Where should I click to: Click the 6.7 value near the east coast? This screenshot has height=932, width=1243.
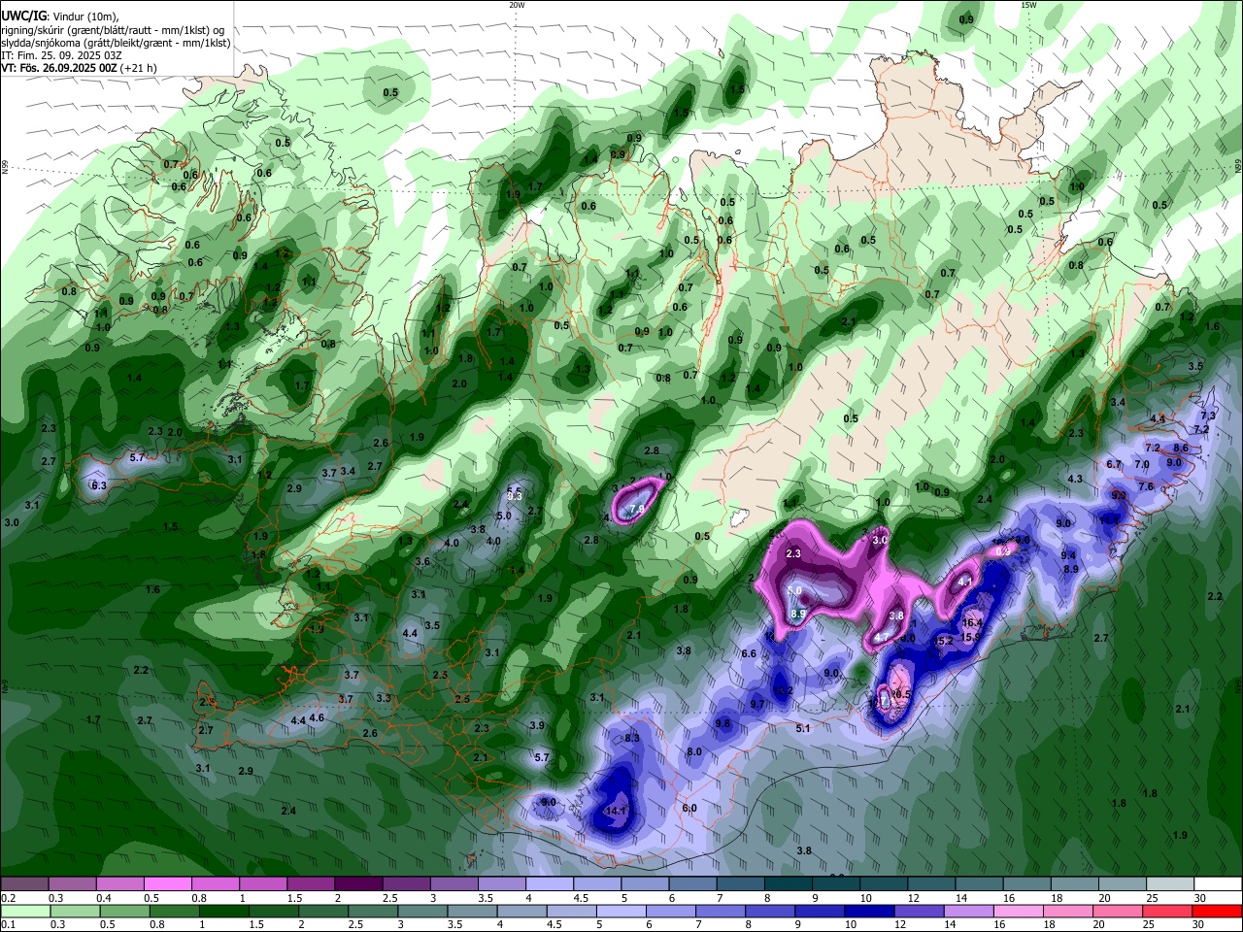[1114, 464]
